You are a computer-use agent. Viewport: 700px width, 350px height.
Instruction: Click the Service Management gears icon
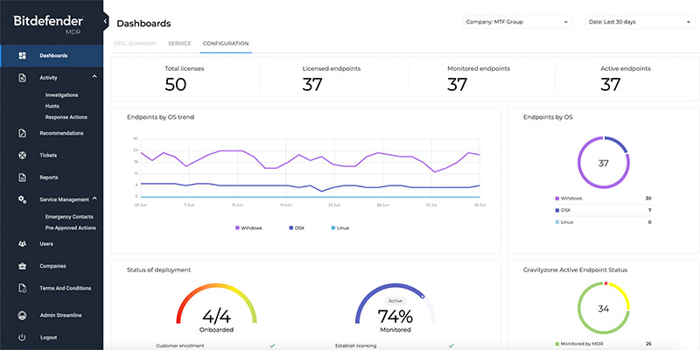(x=22, y=199)
